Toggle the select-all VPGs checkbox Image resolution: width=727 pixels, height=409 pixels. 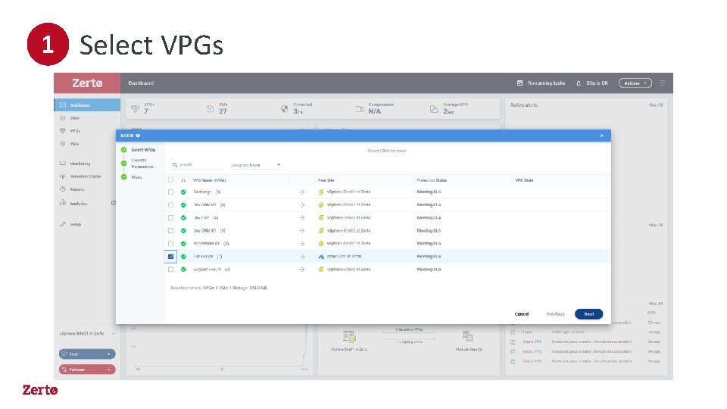(170, 180)
